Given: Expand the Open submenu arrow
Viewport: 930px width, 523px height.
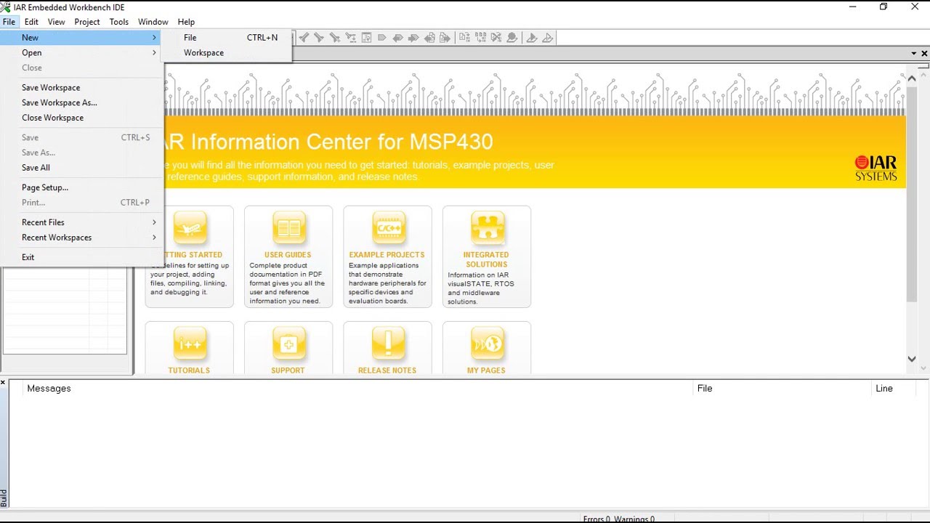Looking at the screenshot, I should pyautogui.click(x=154, y=53).
